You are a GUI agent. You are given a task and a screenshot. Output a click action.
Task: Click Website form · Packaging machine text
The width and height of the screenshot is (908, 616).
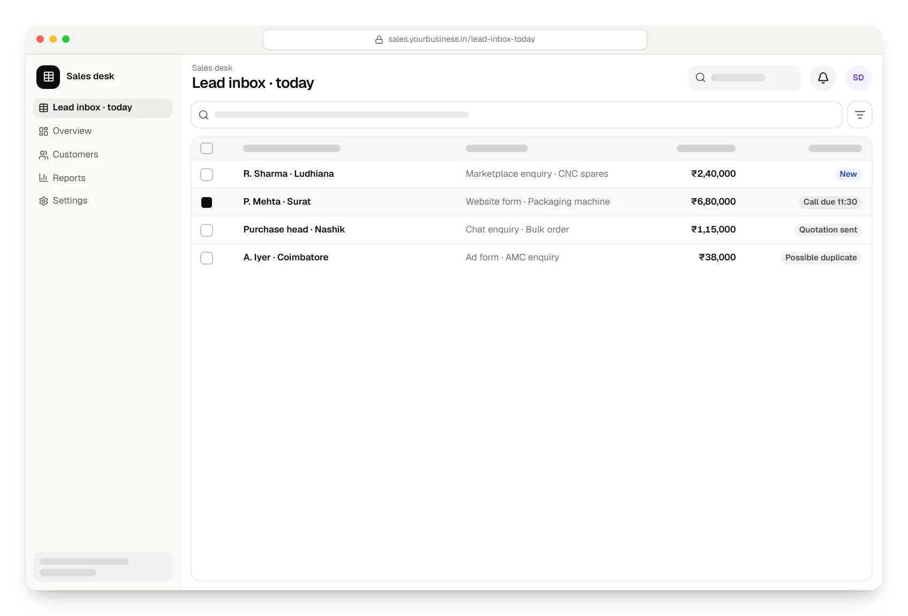pyautogui.click(x=538, y=202)
